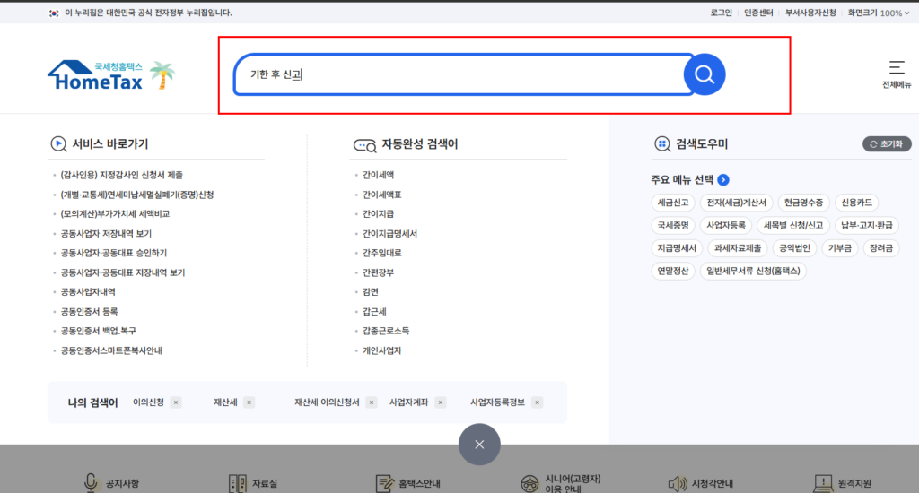The image size is (919, 493).
Task: Search again for 사업자등록정보 from my searches
Action: (x=497, y=402)
